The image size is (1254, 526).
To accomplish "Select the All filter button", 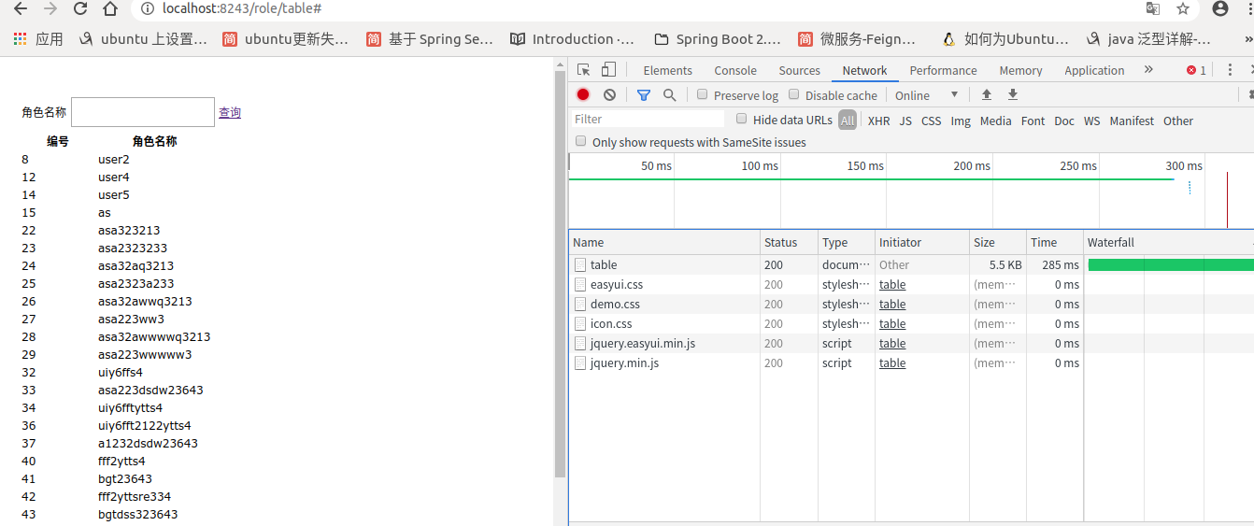I will (x=848, y=121).
